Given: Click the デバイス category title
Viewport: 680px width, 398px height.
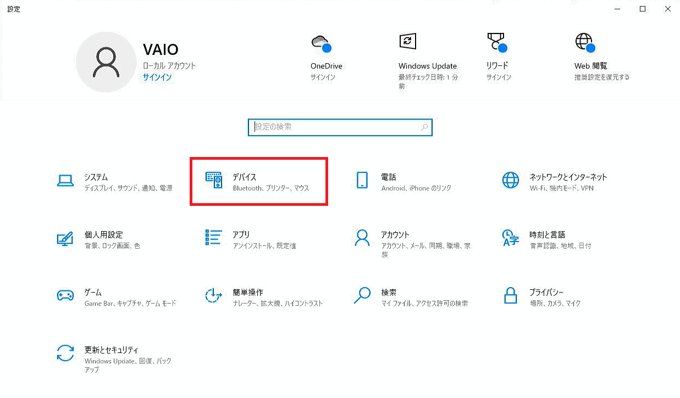Looking at the screenshot, I should click(x=245, y=177).
